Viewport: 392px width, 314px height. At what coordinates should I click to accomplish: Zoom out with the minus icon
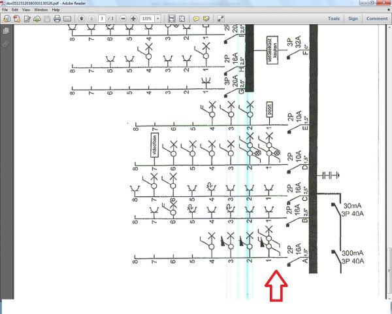tap(123, 18)
